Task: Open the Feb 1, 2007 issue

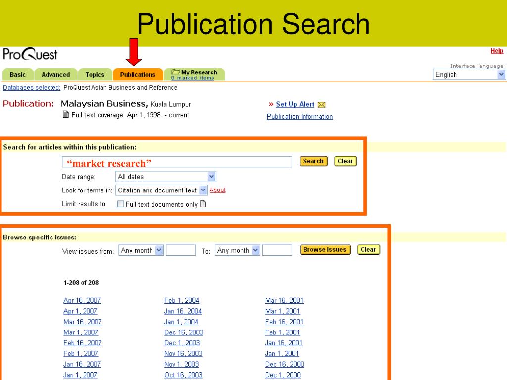Action: pyautogui.click(x=81, y=354)
